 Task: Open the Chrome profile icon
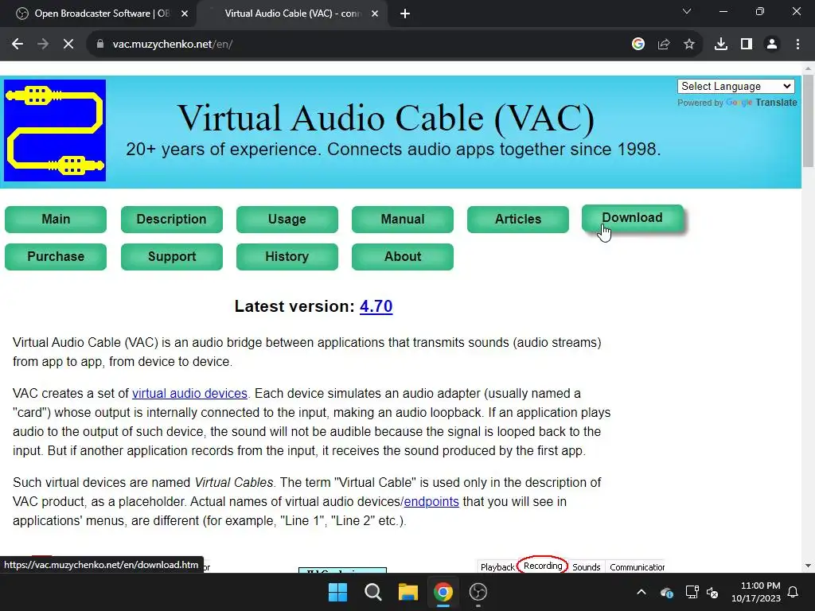tap(772, 45)
